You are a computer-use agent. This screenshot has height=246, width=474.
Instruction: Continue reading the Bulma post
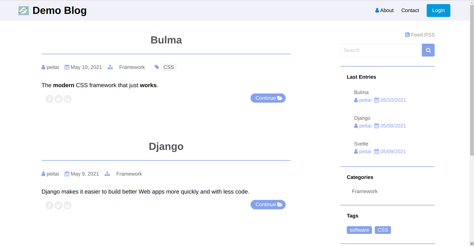point(268,98)
